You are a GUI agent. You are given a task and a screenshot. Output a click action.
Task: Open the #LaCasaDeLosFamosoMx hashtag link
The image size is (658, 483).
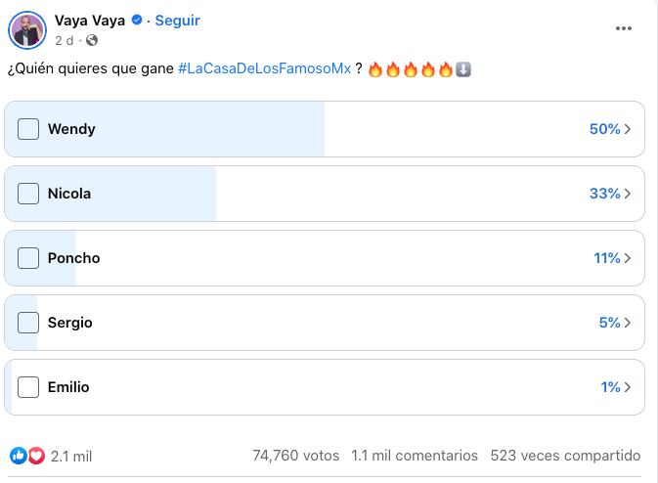(x=264, y=69)
